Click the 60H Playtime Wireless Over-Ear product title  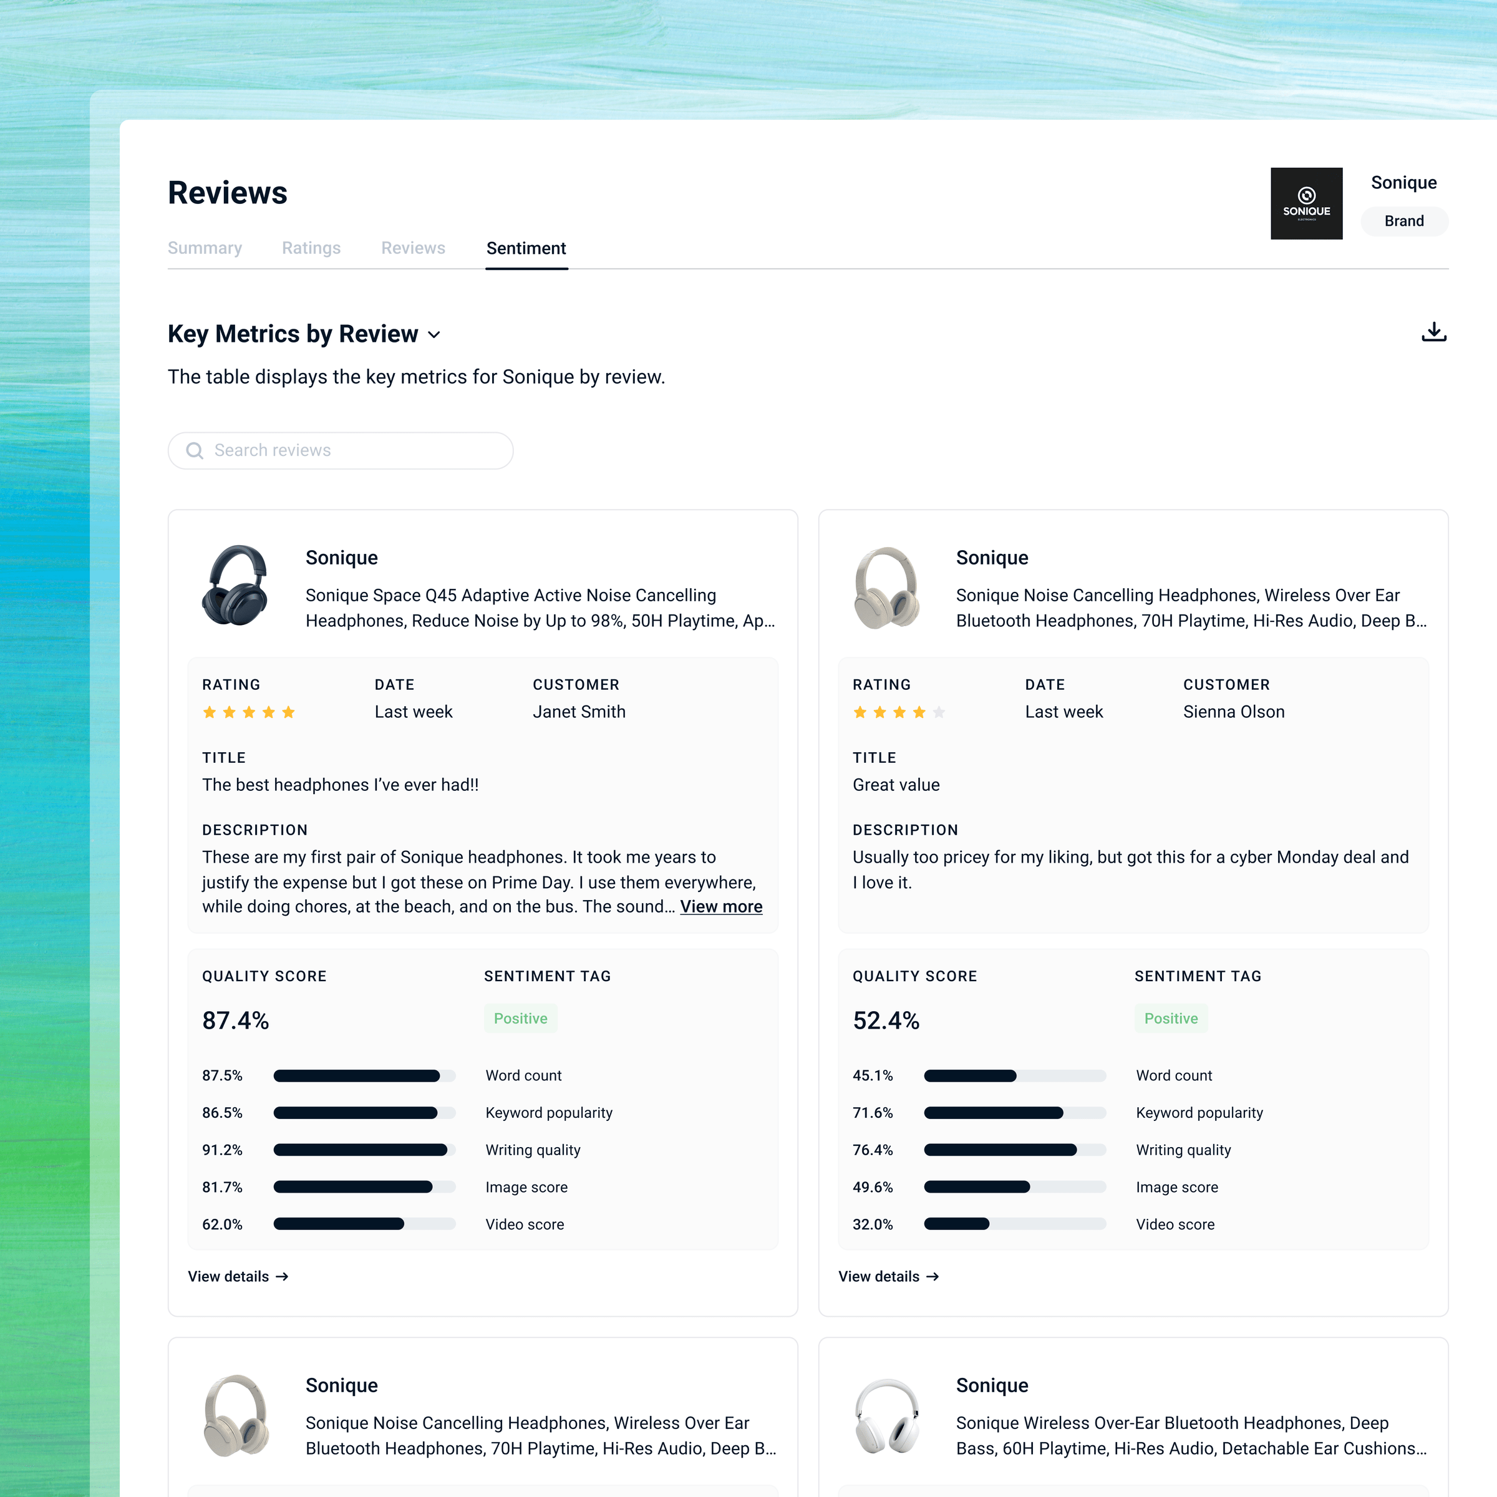point(1191,1436)
